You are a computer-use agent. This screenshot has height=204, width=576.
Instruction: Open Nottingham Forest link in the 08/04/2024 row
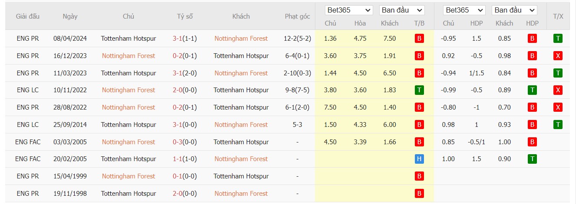click(x=241, y=39)
